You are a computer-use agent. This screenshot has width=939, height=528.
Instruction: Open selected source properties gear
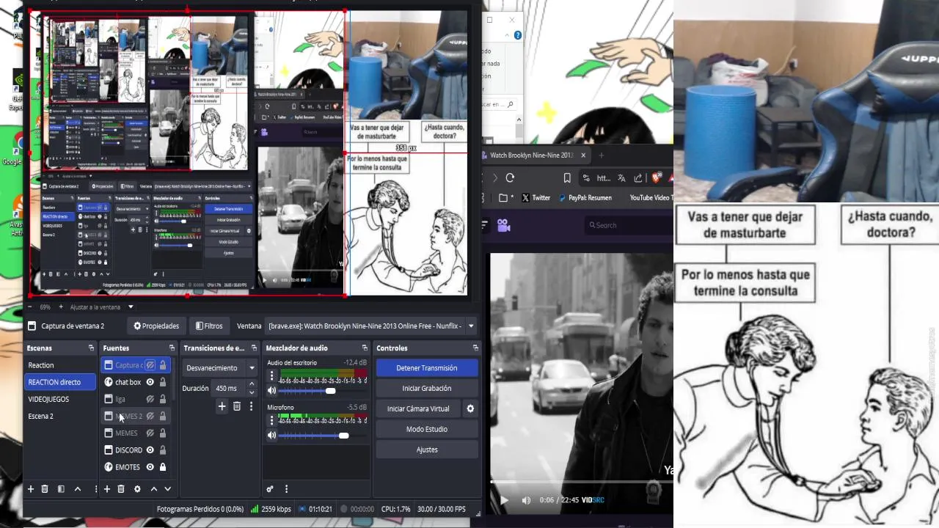(x=137, y=489)
